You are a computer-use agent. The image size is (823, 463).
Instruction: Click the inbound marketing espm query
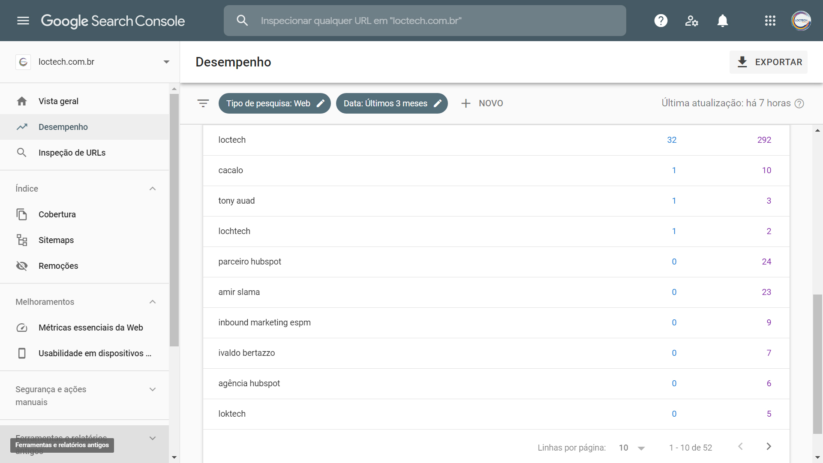pyautogui.click(x=264, y=322)
